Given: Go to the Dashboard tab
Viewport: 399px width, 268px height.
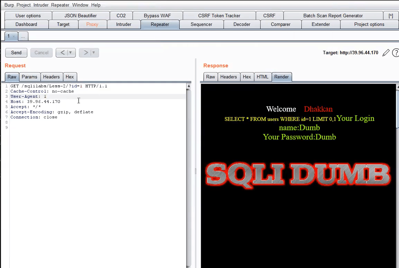Looking at the screenshot, I should 26,25.
